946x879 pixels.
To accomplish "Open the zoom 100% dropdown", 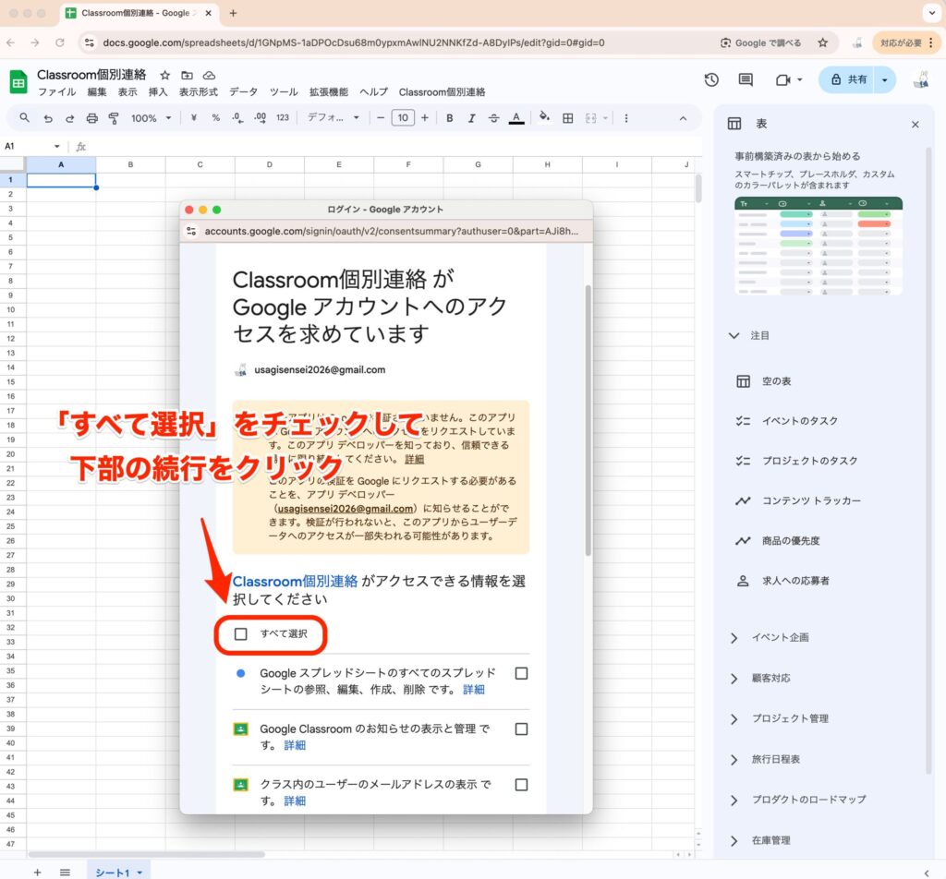I will click(x=152, y=118).
